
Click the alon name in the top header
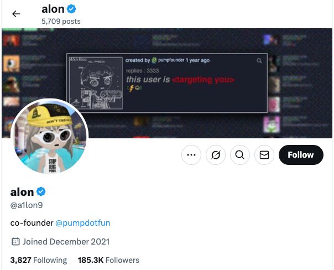(x=53, y=9)
